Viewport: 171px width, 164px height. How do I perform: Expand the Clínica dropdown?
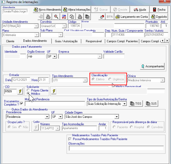(162, 80)
